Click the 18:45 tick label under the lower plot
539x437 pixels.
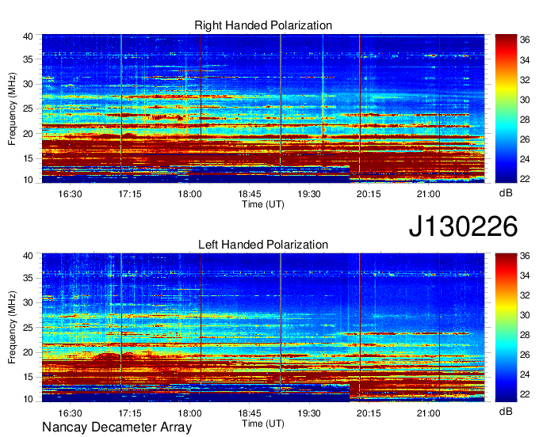point(250,413)
